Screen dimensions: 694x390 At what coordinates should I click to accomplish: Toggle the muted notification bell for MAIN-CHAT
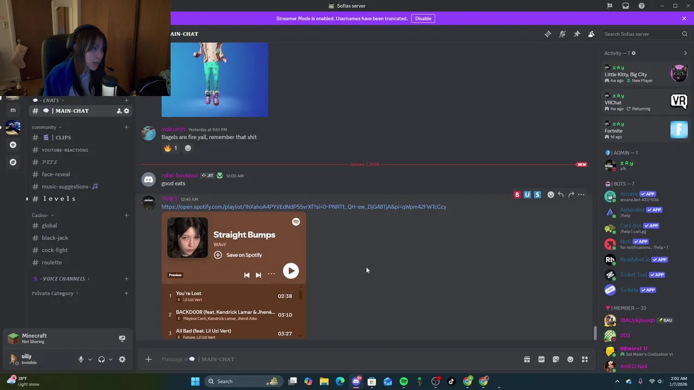562,34
